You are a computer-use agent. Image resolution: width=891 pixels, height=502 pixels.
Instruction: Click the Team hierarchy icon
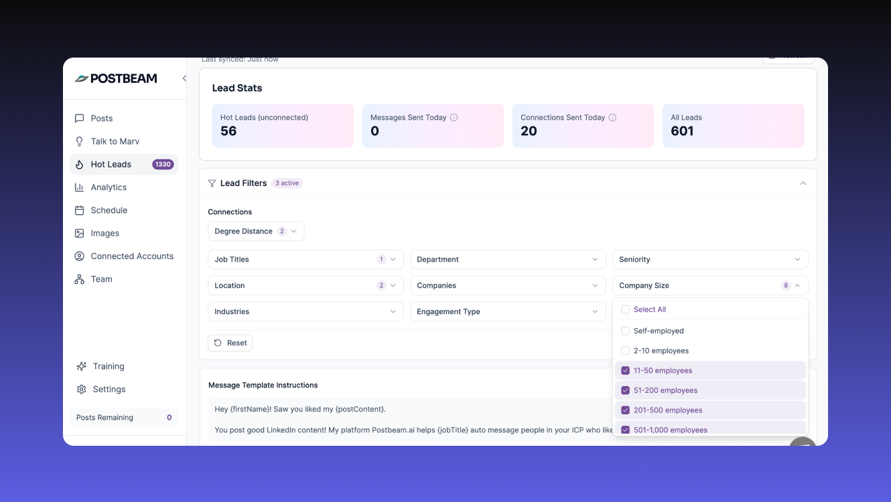(80, 279)
